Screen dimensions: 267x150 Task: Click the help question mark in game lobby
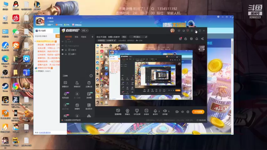(x=218, y=17)
